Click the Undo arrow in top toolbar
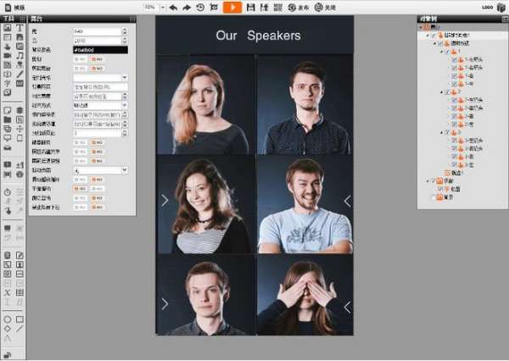The image size is (509, 361). click(x=173, y=7)
